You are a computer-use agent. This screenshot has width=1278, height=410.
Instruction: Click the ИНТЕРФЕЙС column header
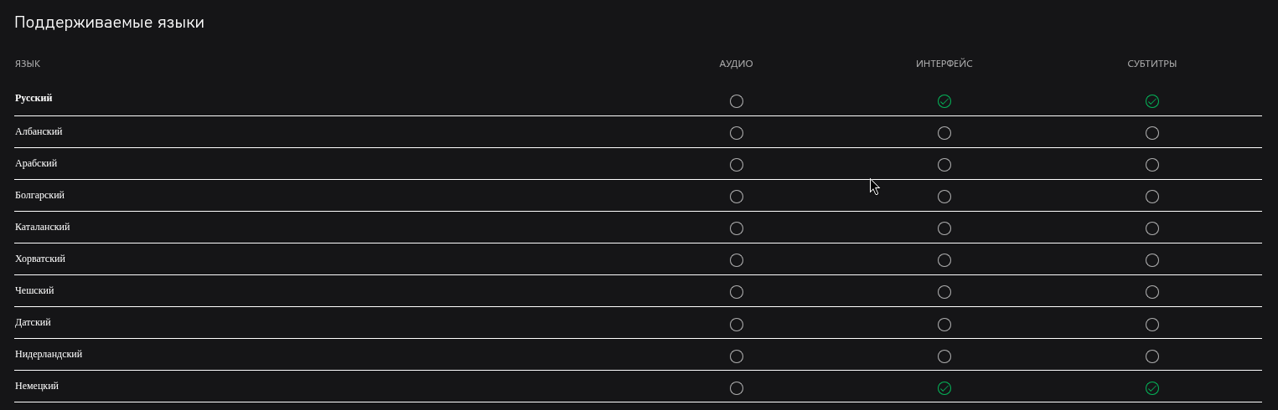pyautogui.click(x=944, y=64)
